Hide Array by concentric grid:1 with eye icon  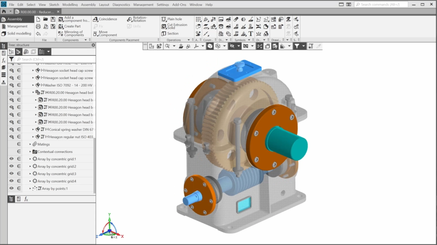click(12, 159)
